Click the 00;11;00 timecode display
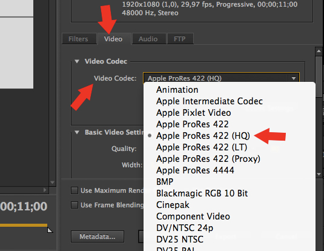Screen dimensions: 324x251 point(24,207)
